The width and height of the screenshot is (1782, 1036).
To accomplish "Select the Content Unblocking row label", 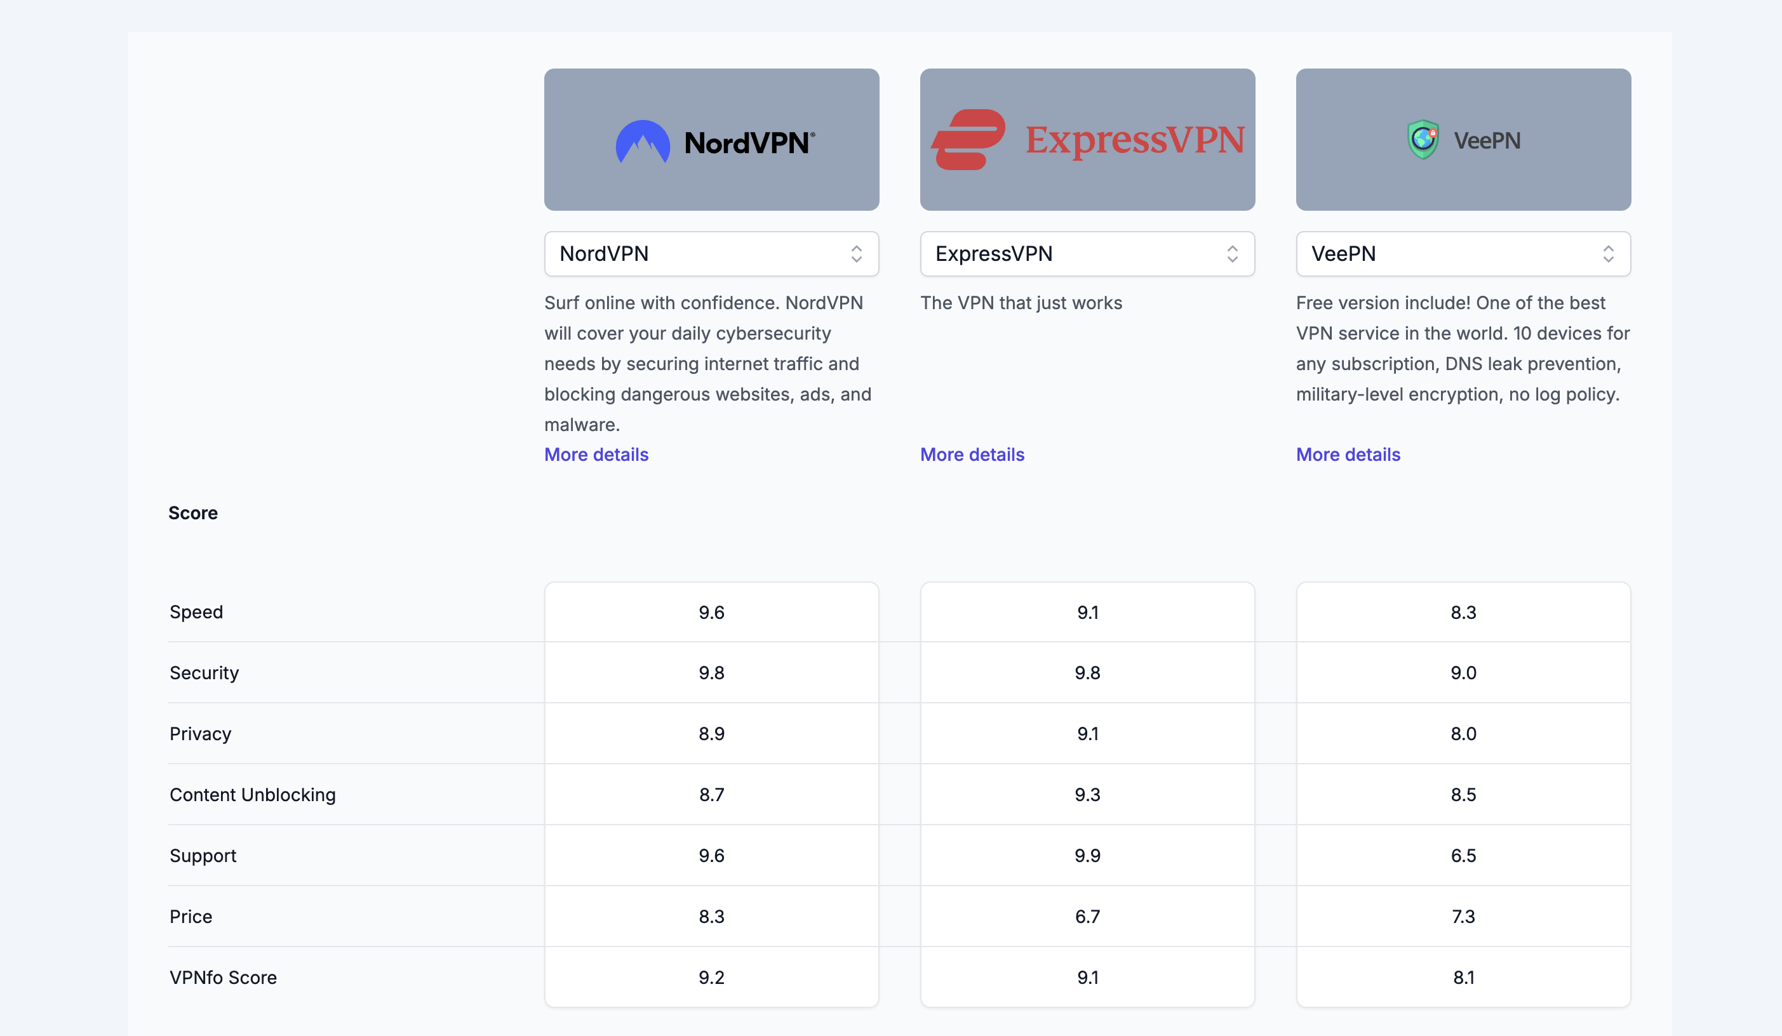I will point(253,794).
